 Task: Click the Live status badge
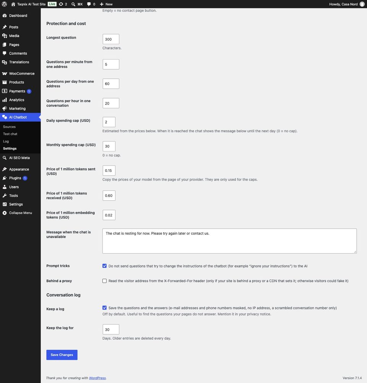52,4
